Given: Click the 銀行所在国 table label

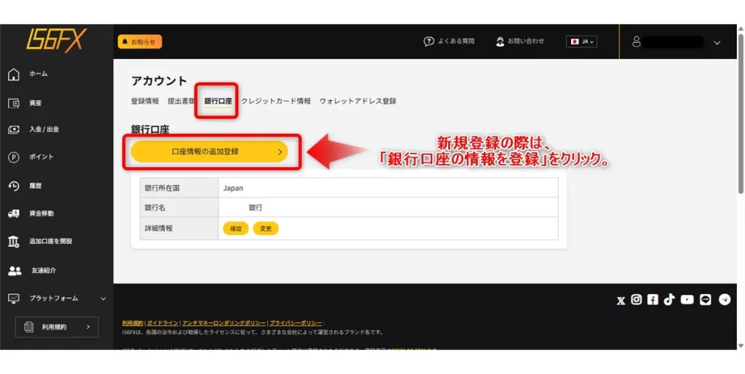Looking at the screenshot, I should [162, 188].
